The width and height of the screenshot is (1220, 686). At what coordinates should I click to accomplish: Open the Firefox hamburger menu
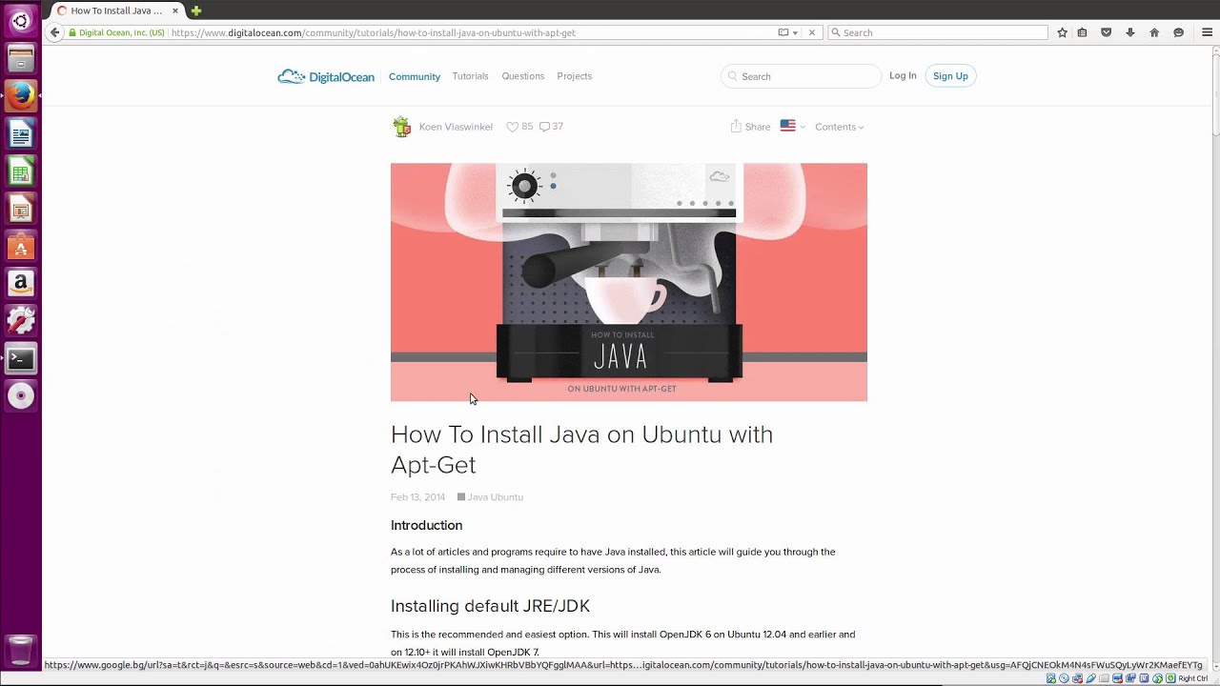1206,32
